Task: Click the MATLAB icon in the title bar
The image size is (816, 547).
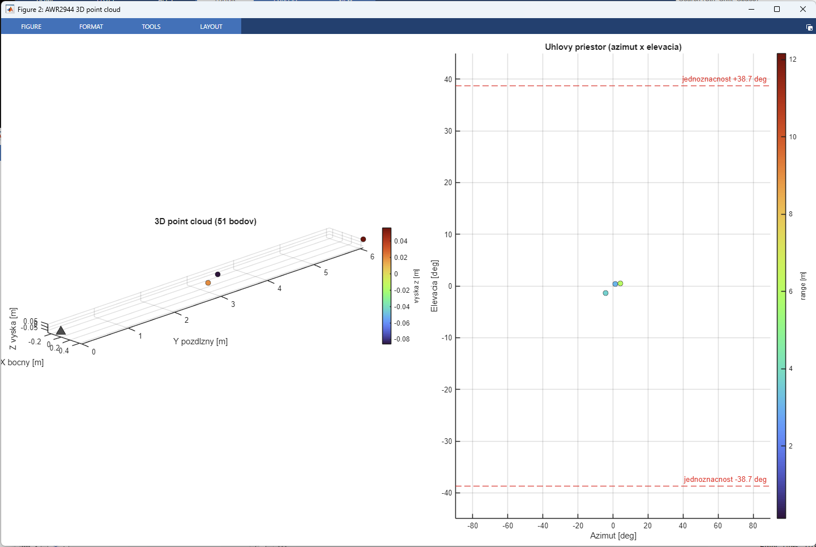Action: pyautogui.click(x=10, y=9)
